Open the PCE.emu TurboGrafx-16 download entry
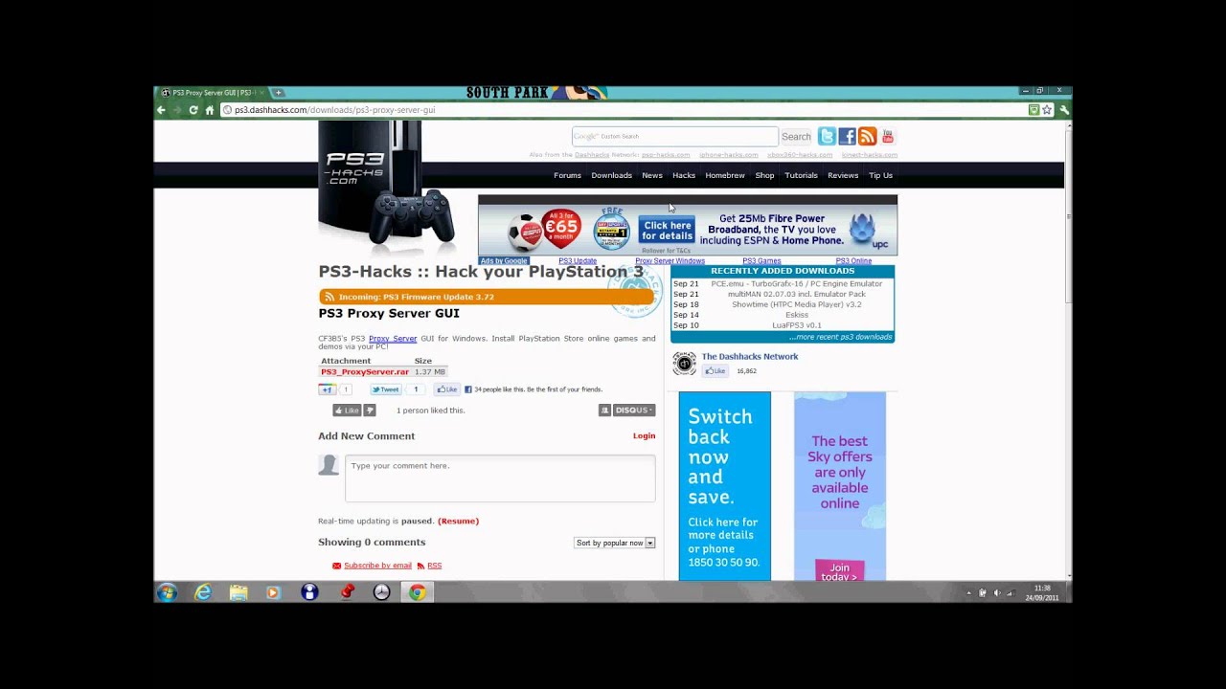 coord(796,284)
